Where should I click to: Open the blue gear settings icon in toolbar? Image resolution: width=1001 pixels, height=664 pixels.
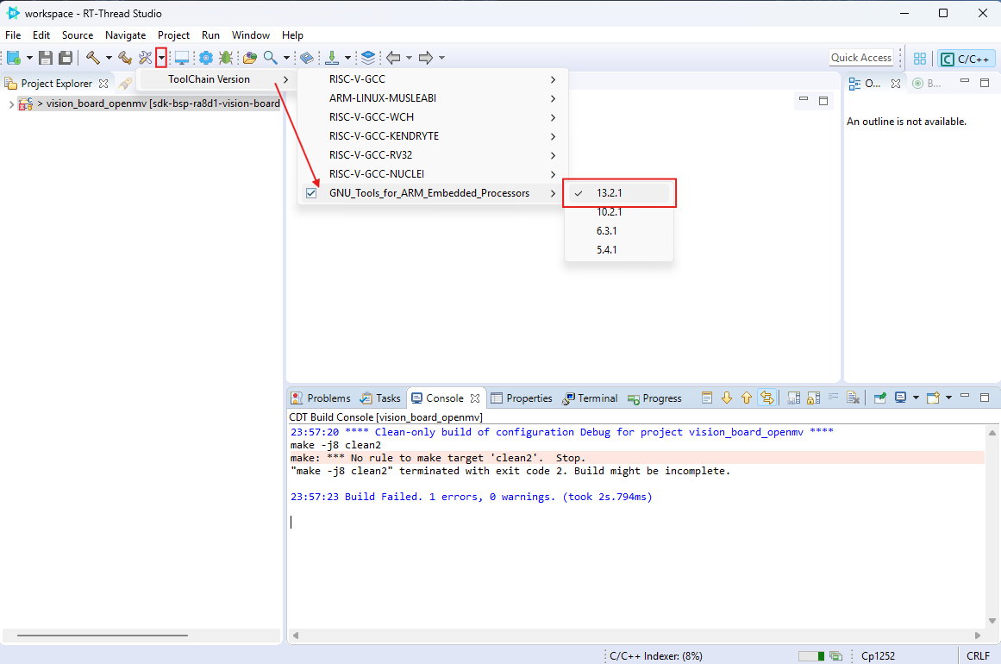pyautogui.click(x=206, y=58)
